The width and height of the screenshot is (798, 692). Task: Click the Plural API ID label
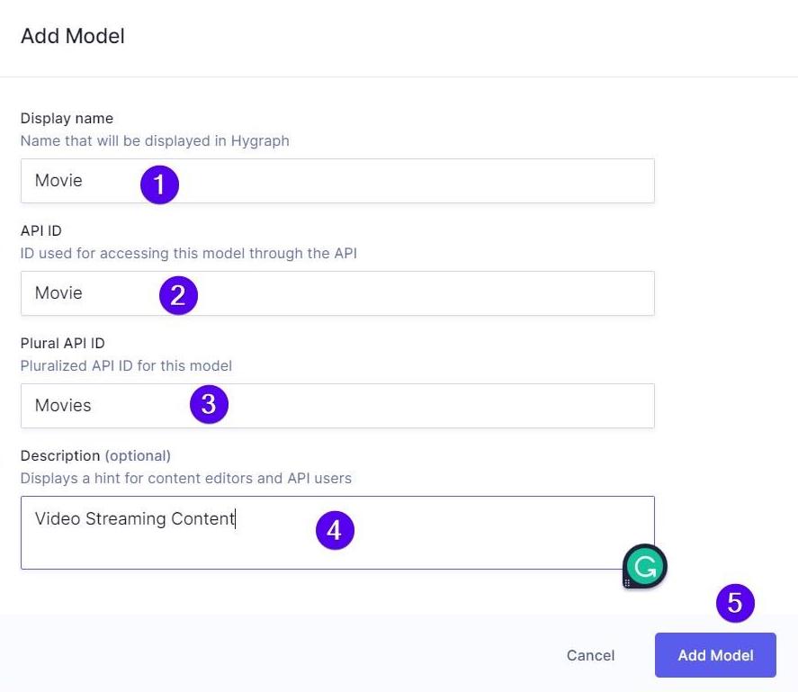[62, 343]
